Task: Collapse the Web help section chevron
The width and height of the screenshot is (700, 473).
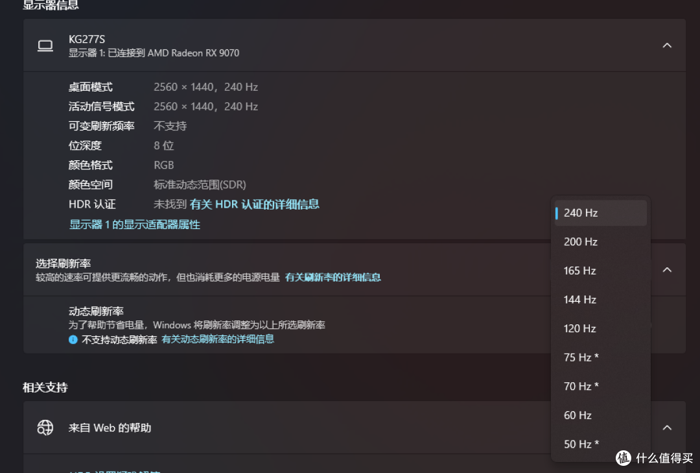Action: [x=667, y=428]
